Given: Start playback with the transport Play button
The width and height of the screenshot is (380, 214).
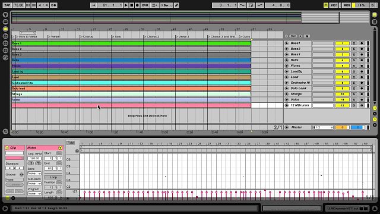Looking at the screenshot, I should (x=126, y=5).
